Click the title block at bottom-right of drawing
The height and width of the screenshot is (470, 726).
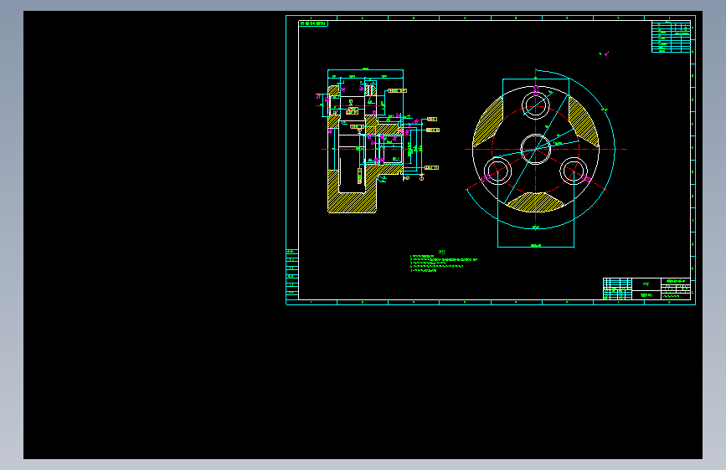[x=646, y=289]
